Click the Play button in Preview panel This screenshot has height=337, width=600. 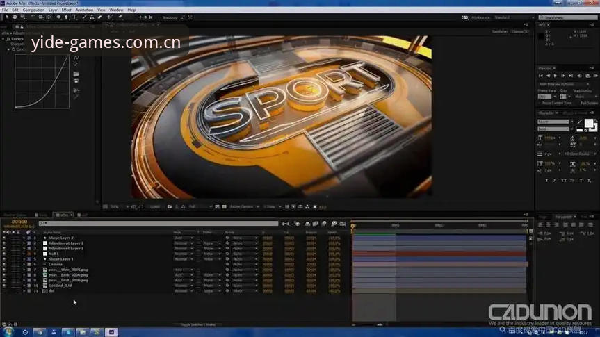pos(556,76)
